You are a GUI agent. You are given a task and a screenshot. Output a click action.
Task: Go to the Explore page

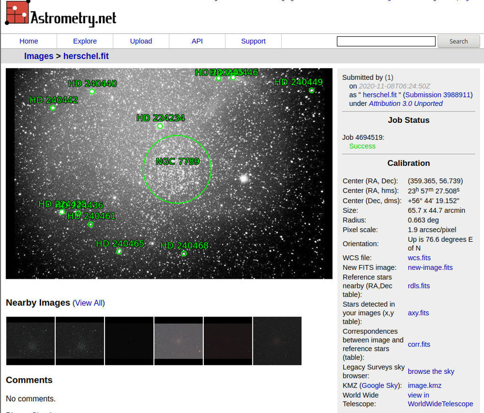pyautogui.click(x=85, y=41)
